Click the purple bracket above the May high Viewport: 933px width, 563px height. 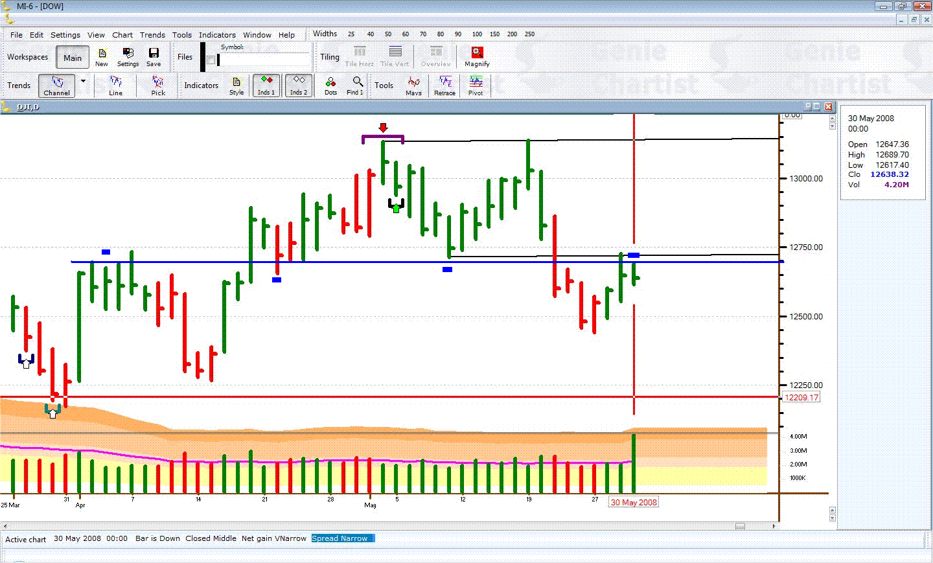[x=383, y=138]
